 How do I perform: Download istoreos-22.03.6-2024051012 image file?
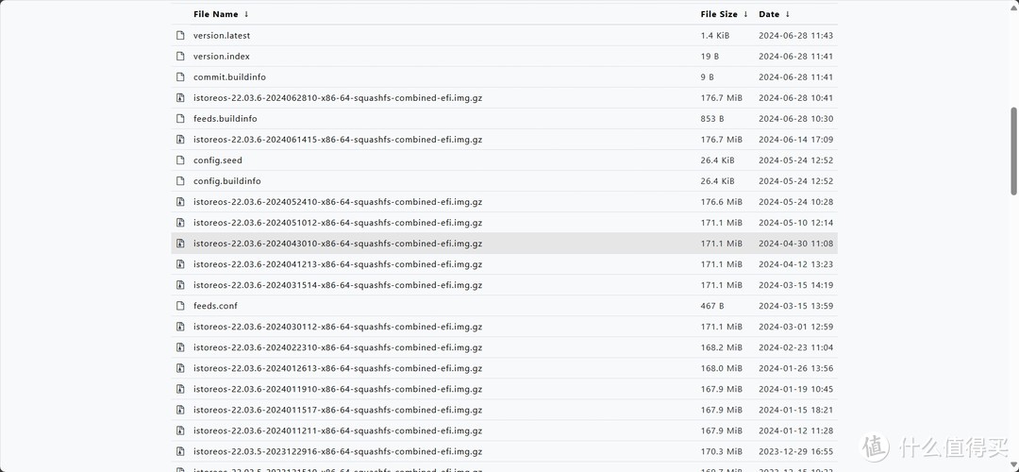[x=337, y=223]
